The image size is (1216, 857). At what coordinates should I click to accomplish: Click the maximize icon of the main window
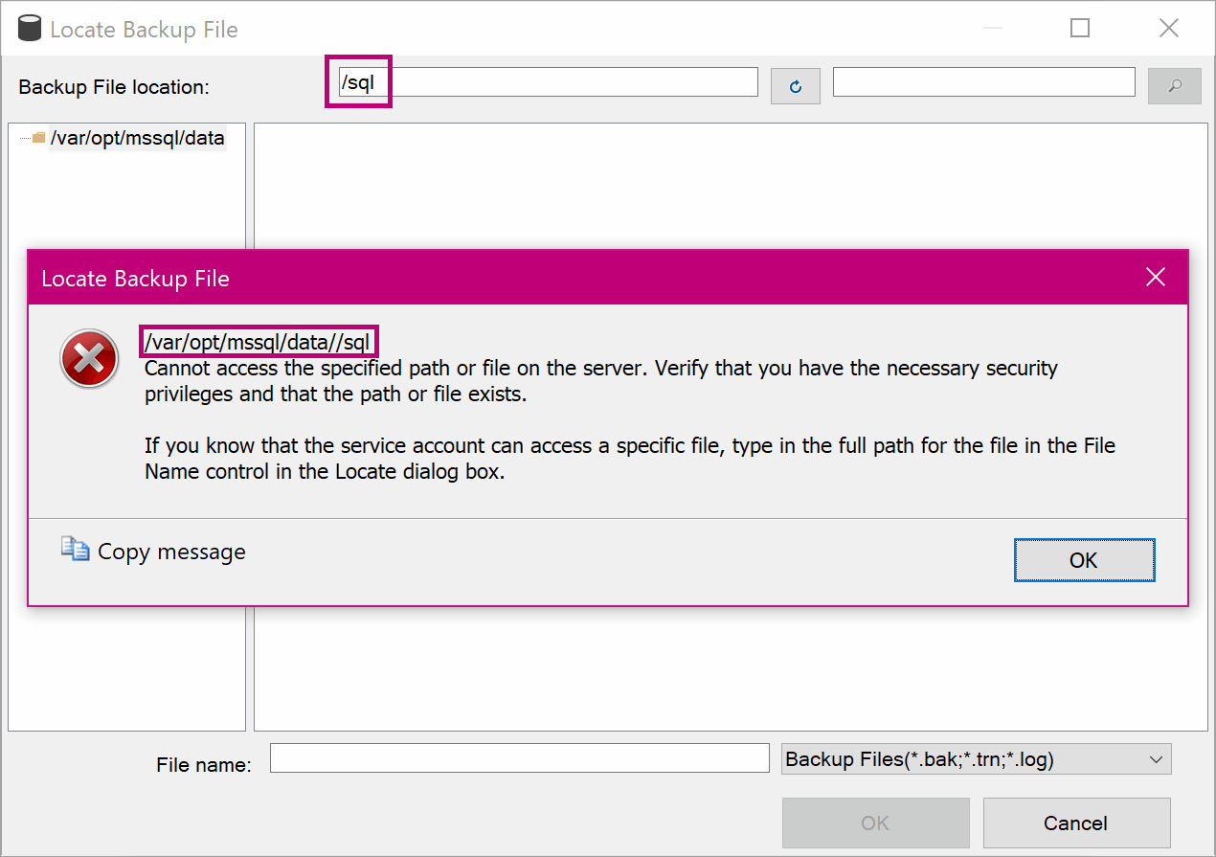pyautogui.click(x=1079, y=28)
